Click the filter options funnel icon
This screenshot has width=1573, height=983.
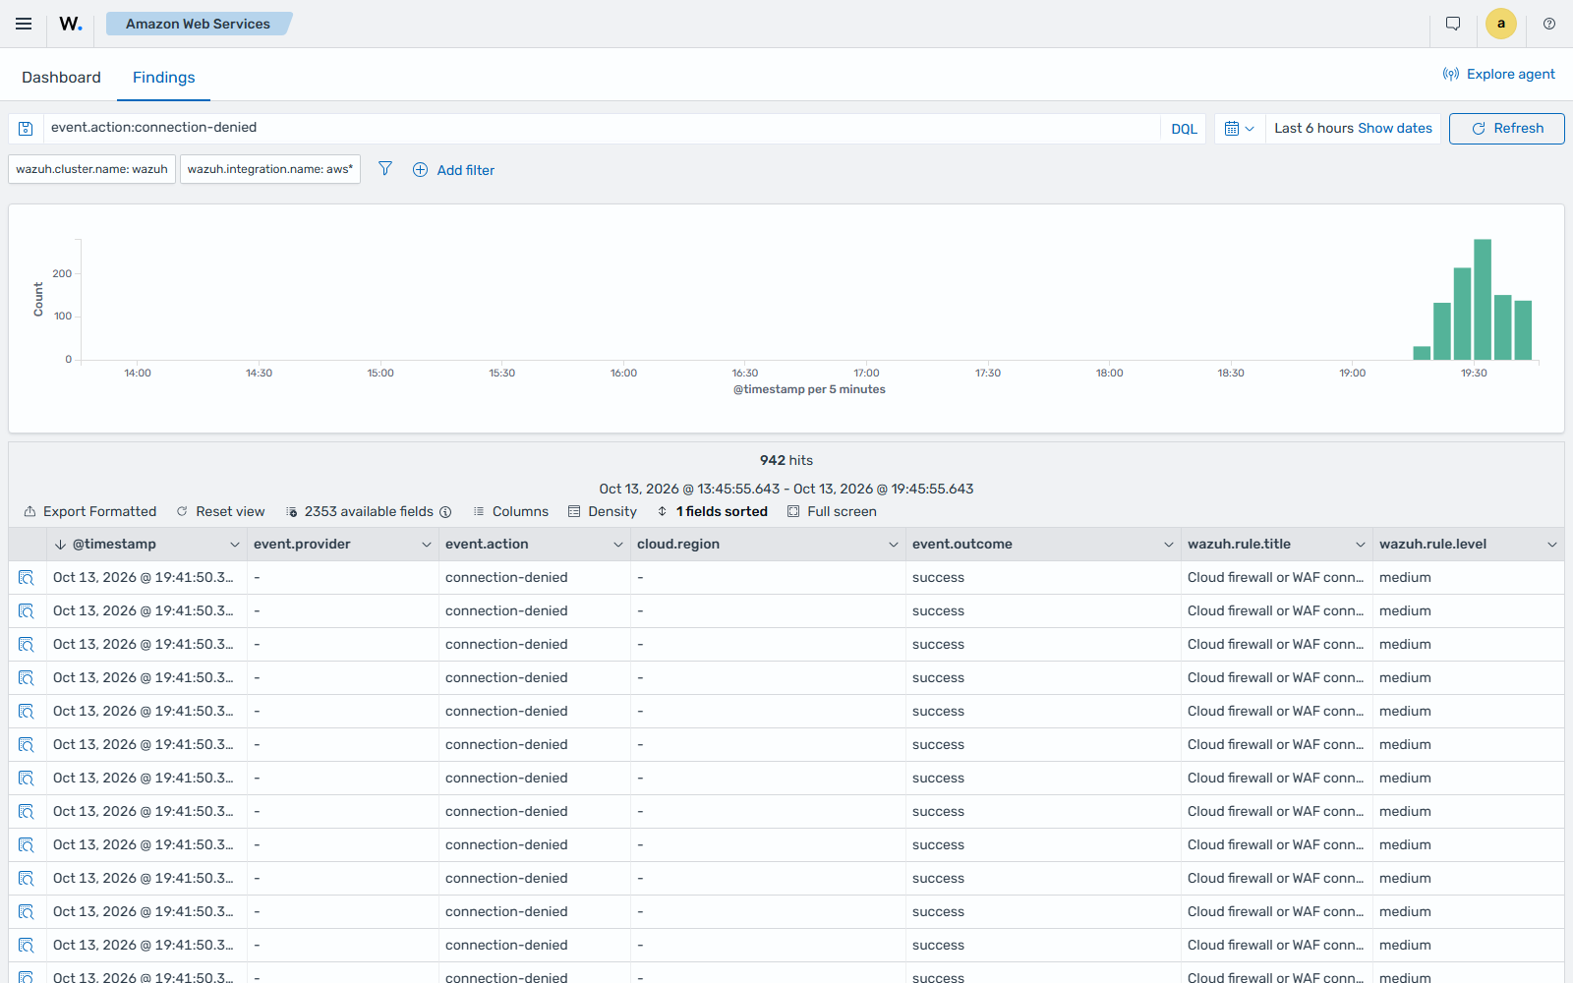(x=385, y=169)
